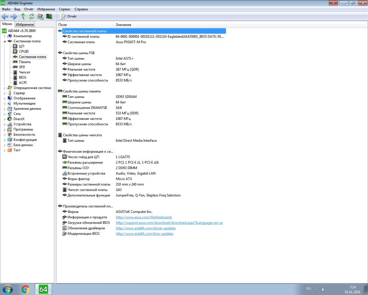The image size is (368, 295).
Task: Select ACPI in the tree
Action: click(23, 83)
